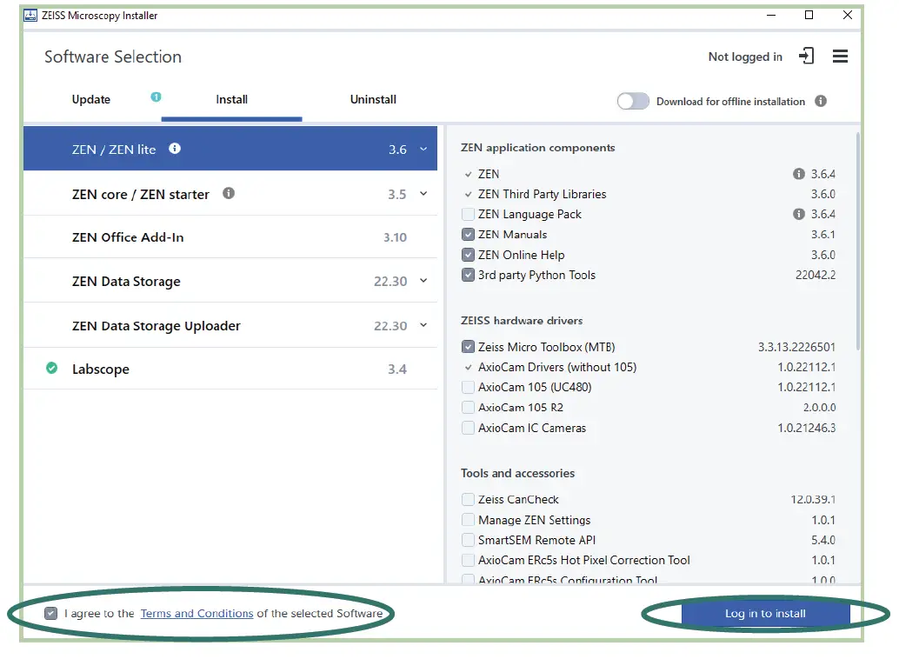Expand ZEN core / ZEN starter version dropdown
The image size is (899, 659).
tap(423, 194)
